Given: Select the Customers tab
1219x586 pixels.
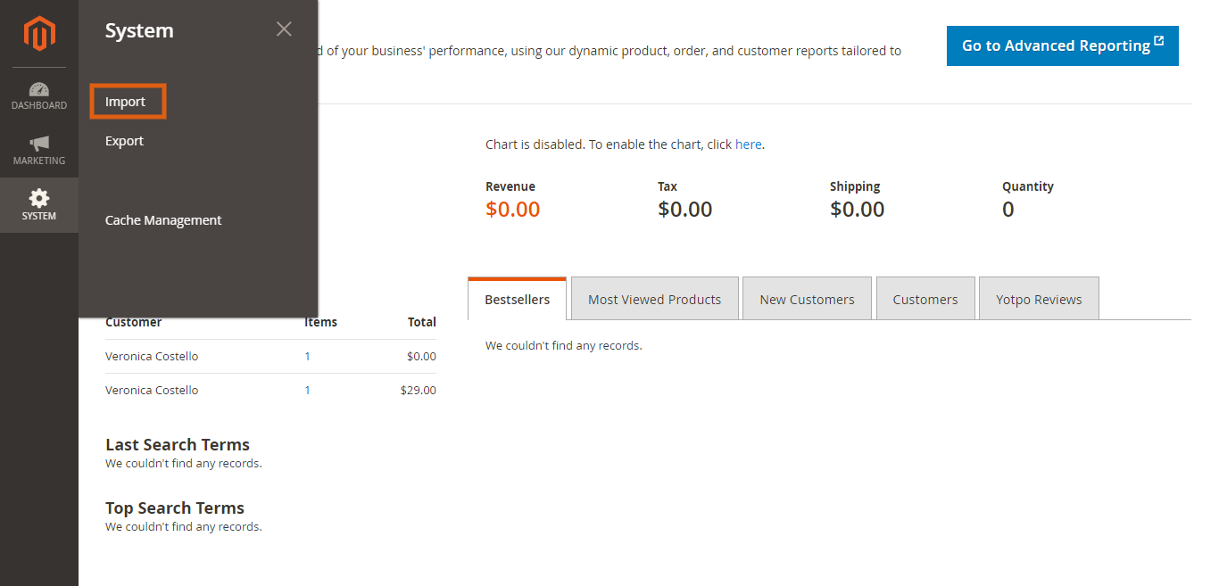Looking at the screenshot, I should click(x=925, y=300).
